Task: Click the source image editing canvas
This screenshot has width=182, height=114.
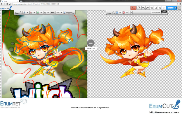Action: click(x=45, y=54)
